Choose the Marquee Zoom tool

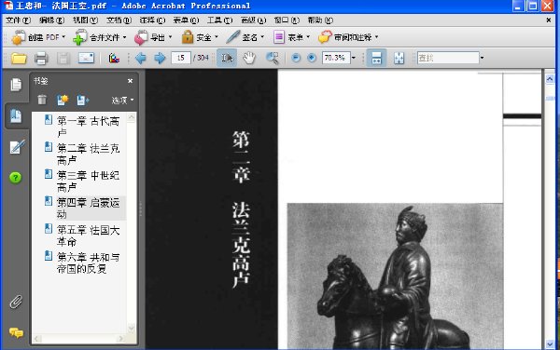(273, 58)
